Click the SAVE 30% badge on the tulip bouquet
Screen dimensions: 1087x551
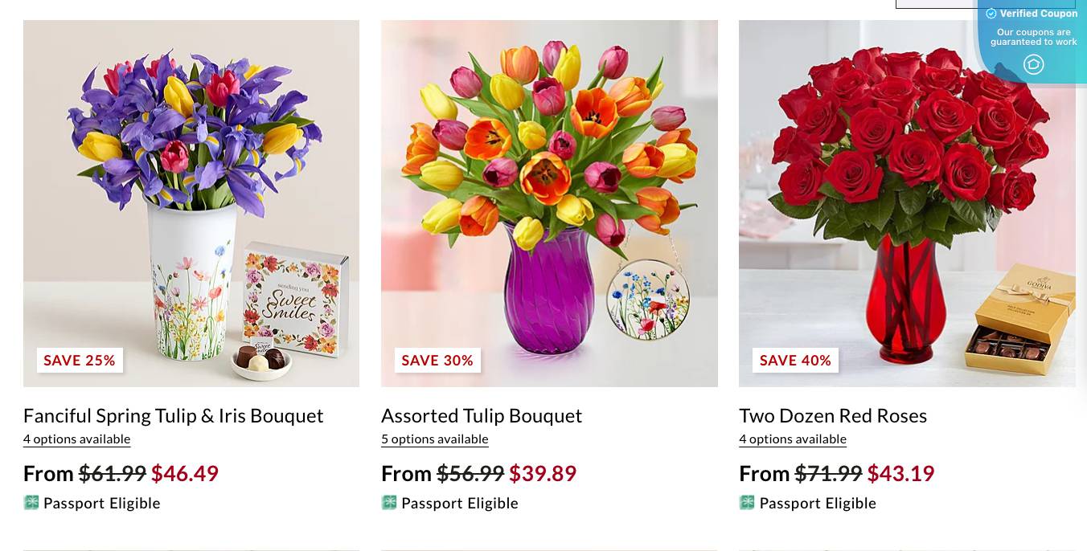pos(437,360)
